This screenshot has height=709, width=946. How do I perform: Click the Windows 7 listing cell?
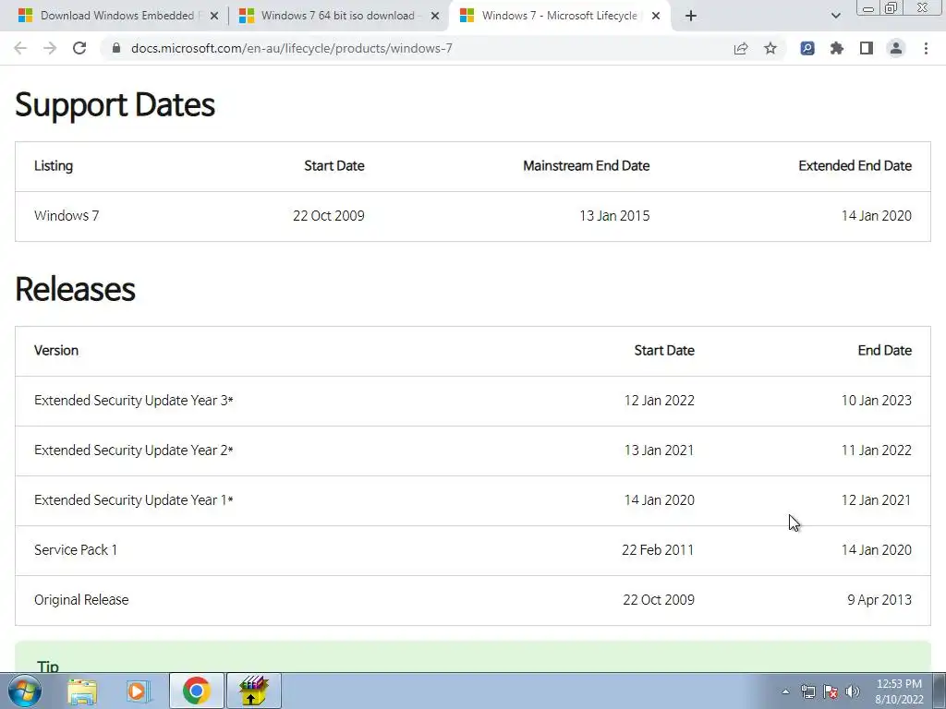pyautogui.click(x=67, y=216)
